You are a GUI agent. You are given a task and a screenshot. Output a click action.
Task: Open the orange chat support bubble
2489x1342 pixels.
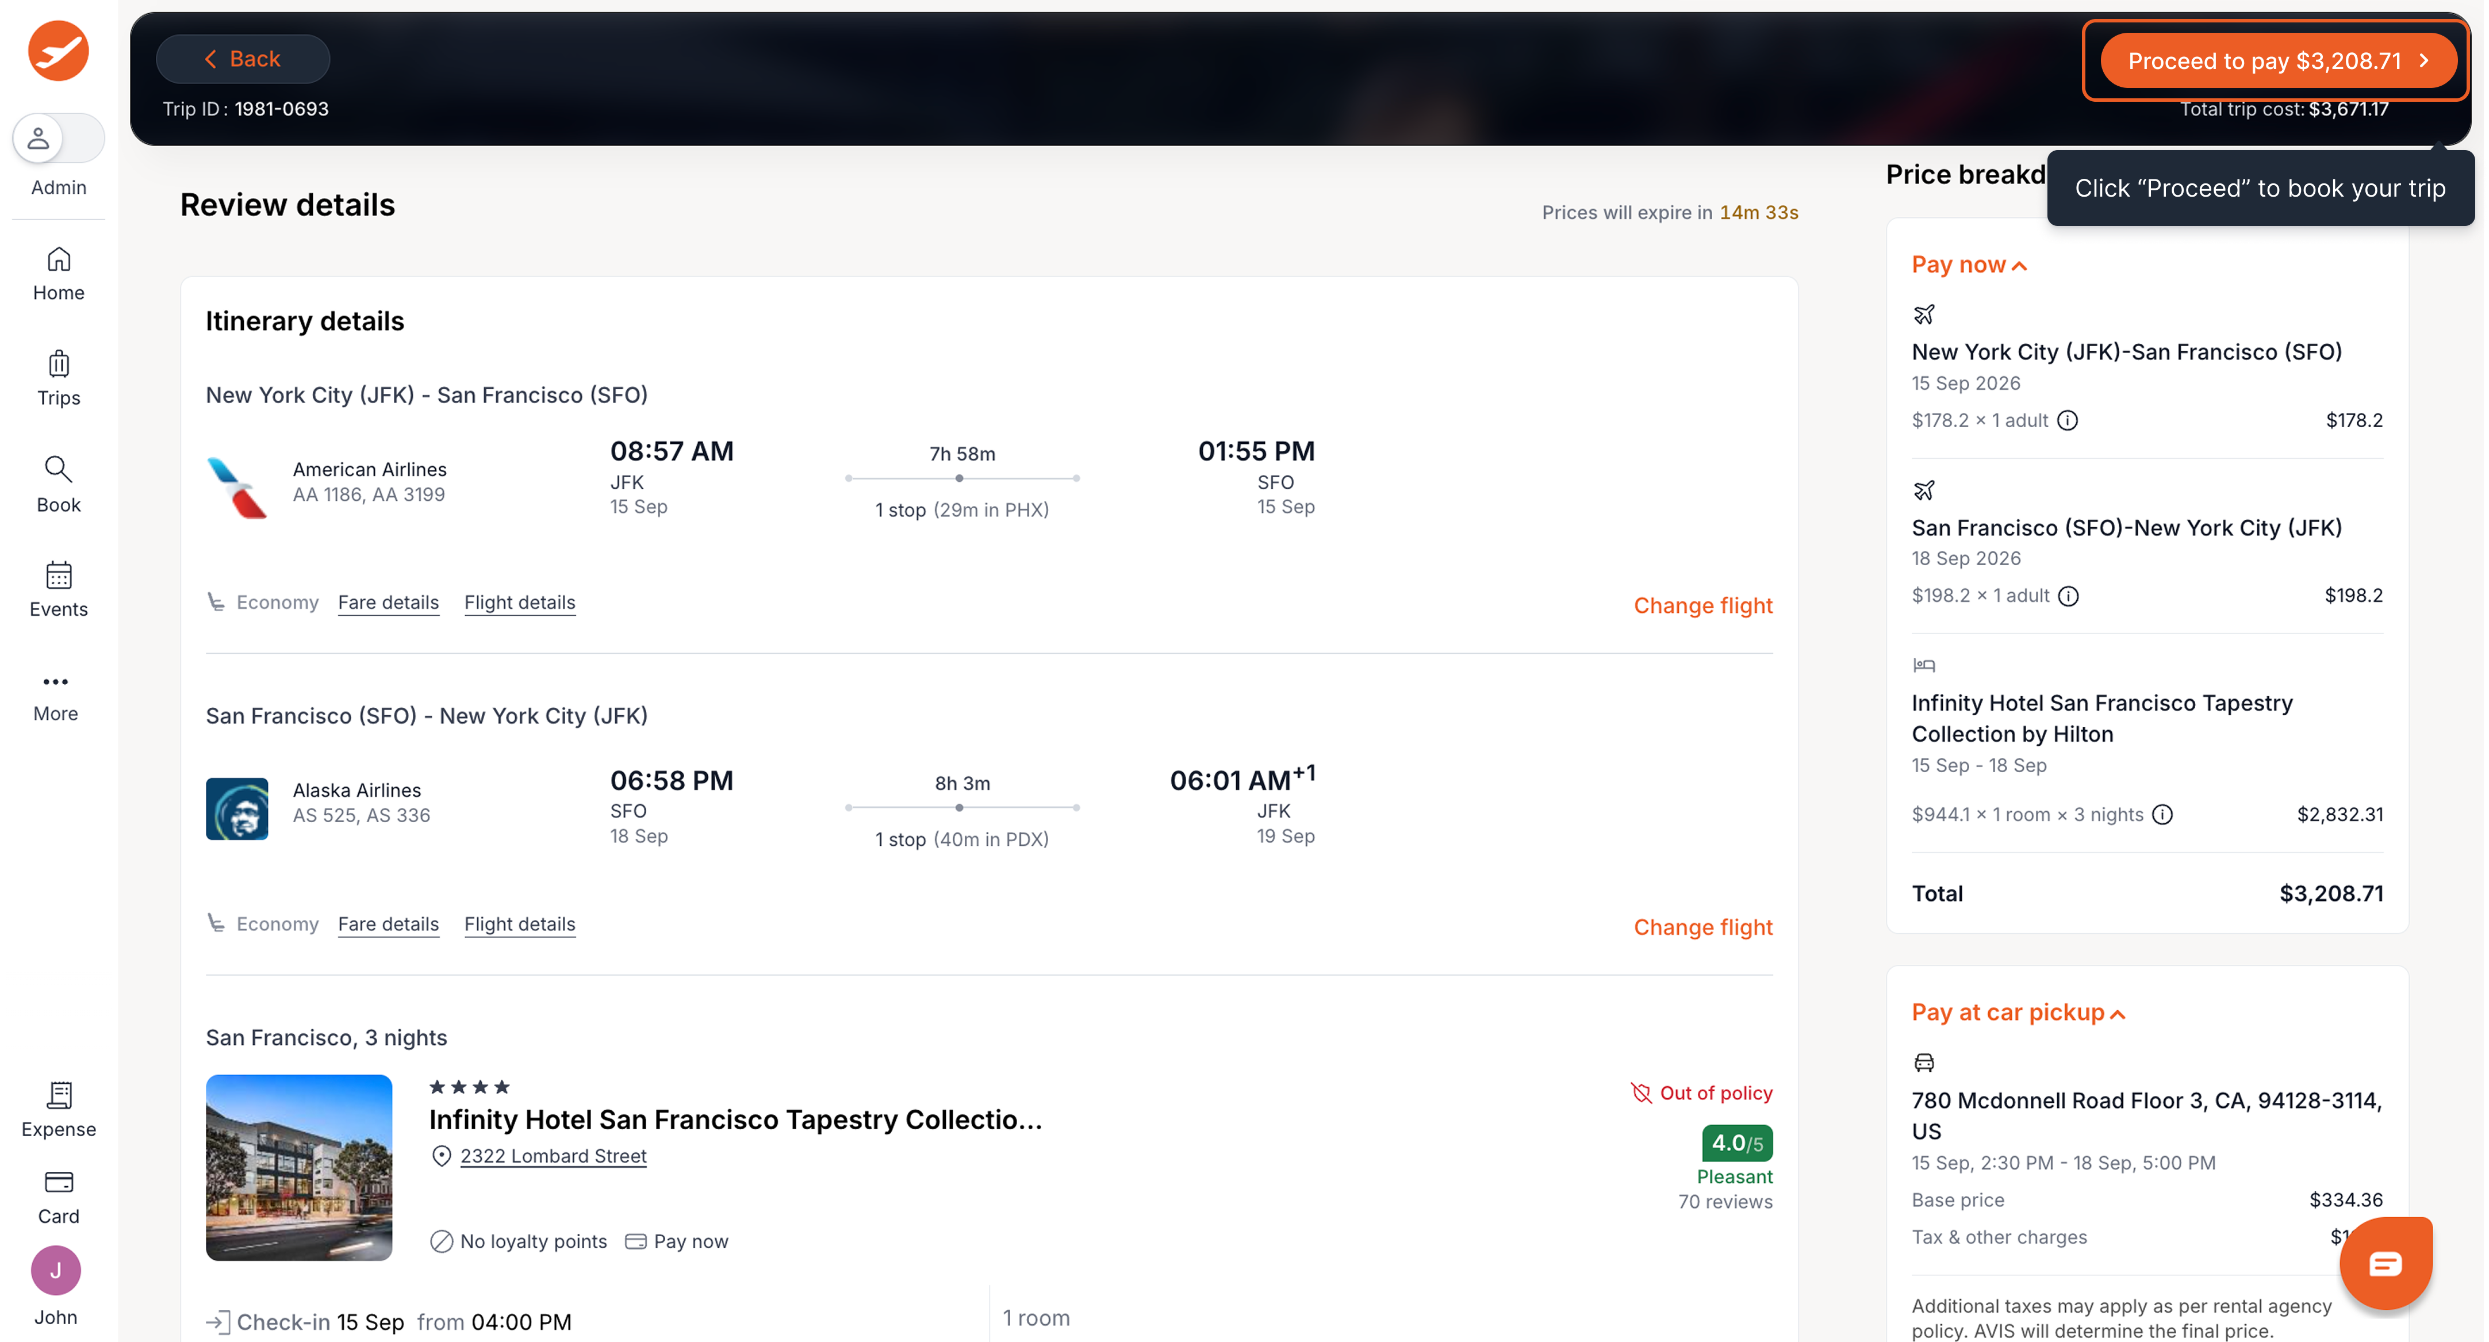(x=2385, y=1263)
